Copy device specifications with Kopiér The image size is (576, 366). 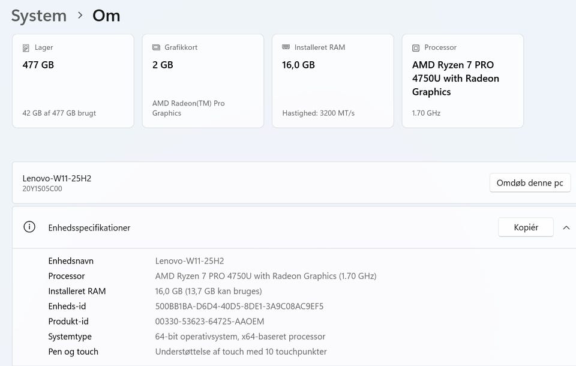[526, 227]
